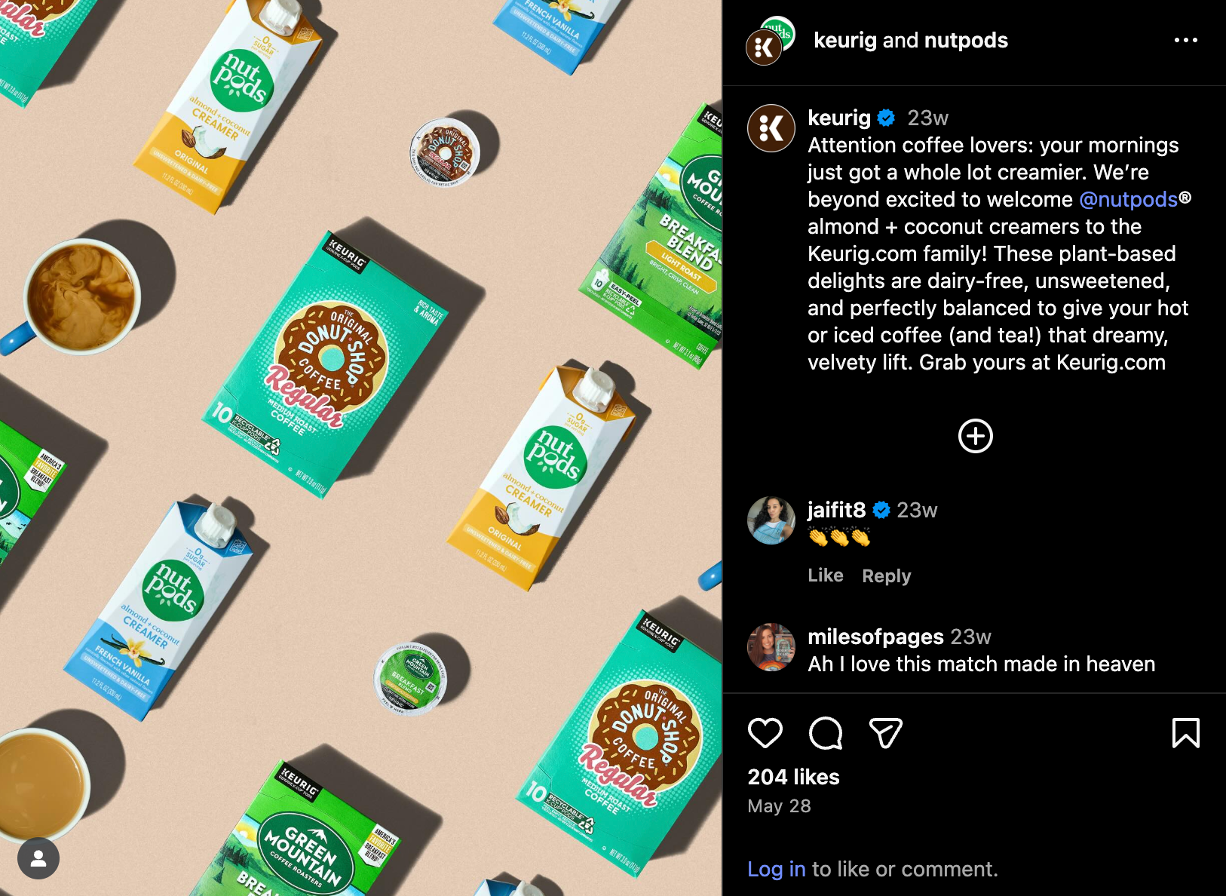View the 204 likes list
1226x896 pixels.
793,777
